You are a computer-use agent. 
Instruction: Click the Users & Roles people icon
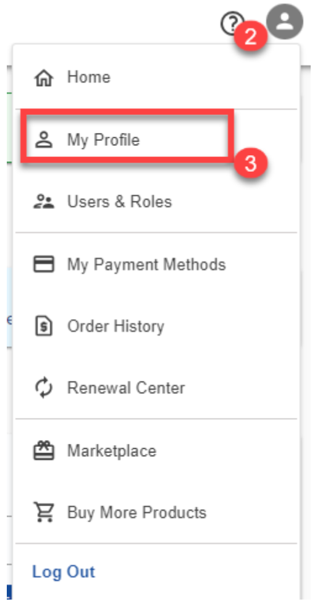44,202
